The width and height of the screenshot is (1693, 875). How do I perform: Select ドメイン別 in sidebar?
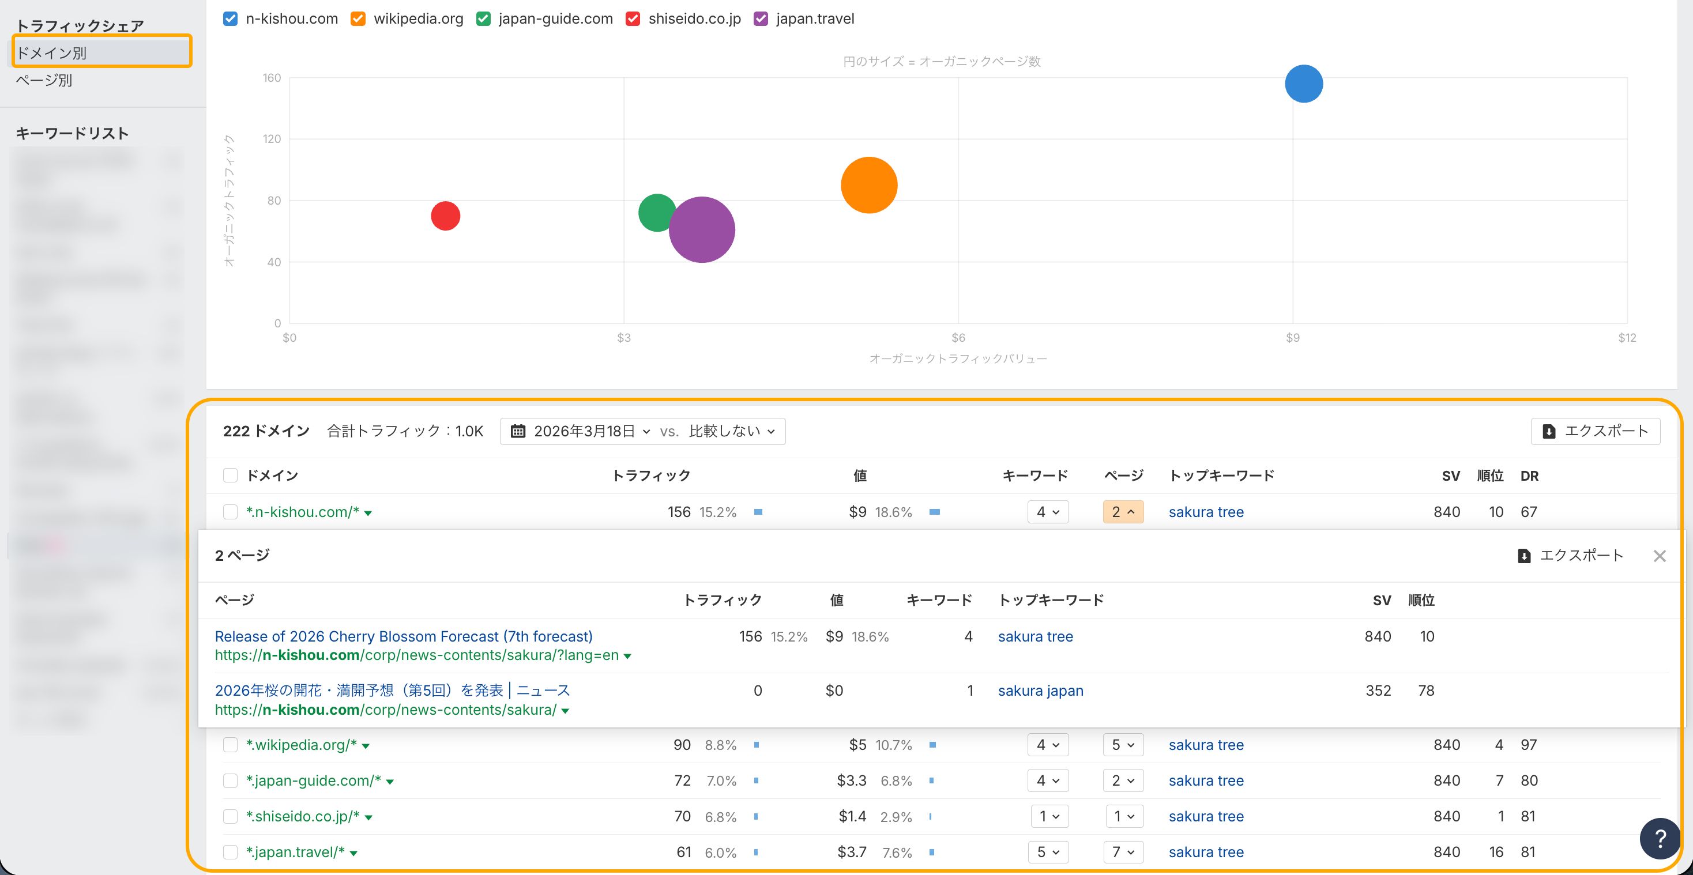point(51,52)
